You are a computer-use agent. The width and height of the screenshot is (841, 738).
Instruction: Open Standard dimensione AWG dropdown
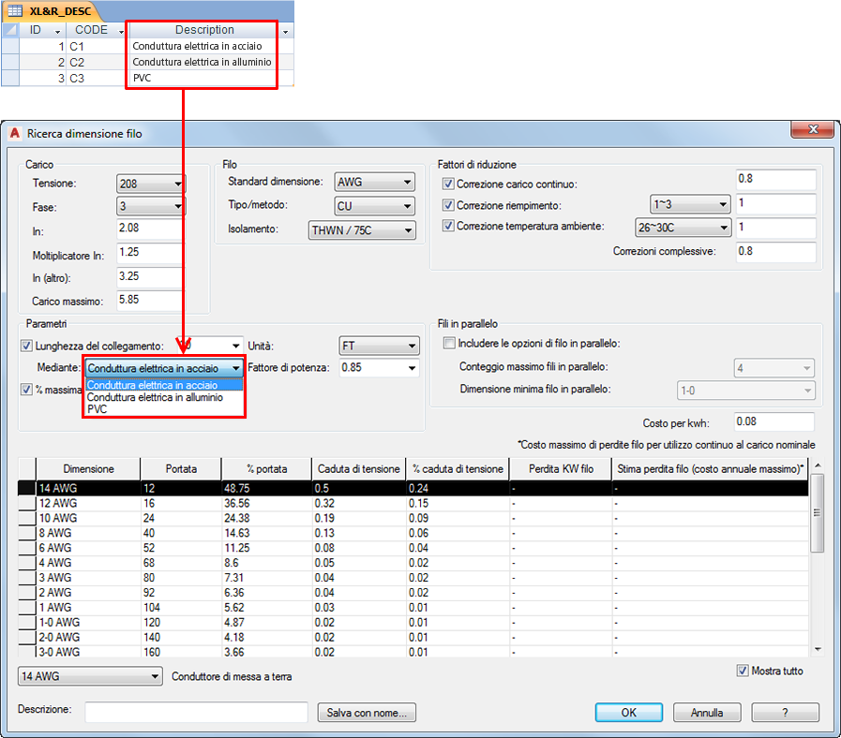pyautogui.click(x=374, y=183)
